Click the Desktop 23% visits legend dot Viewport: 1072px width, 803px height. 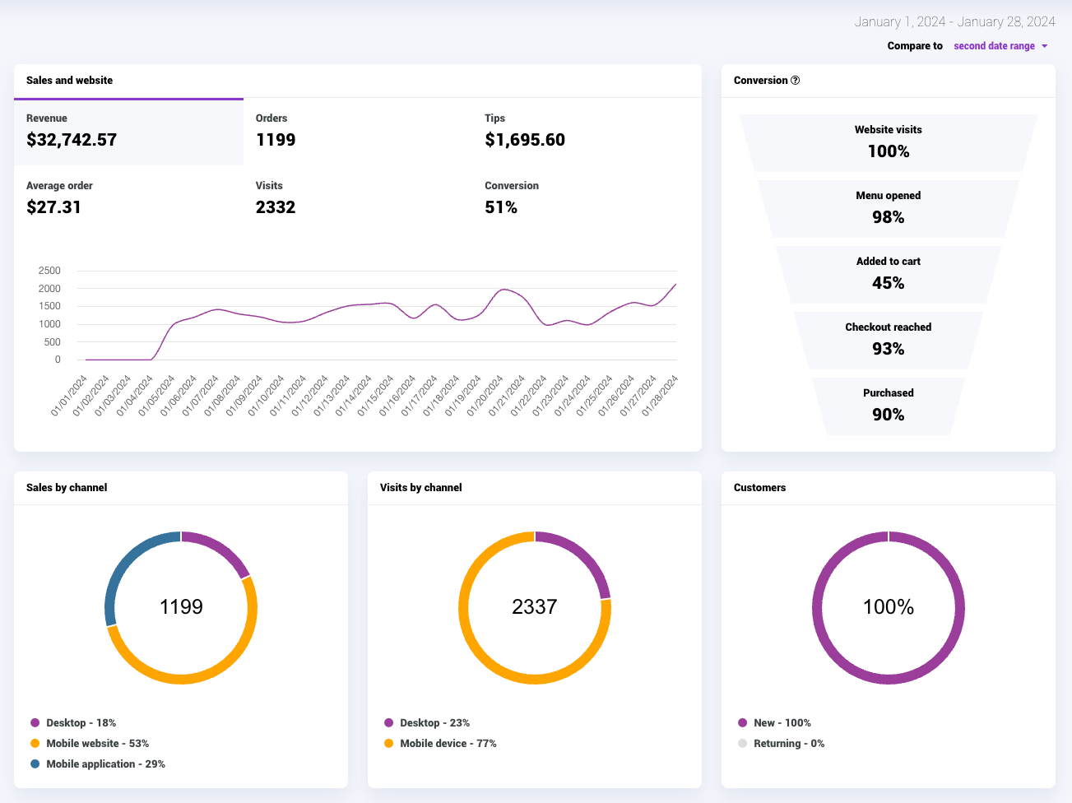pos(389,723)
